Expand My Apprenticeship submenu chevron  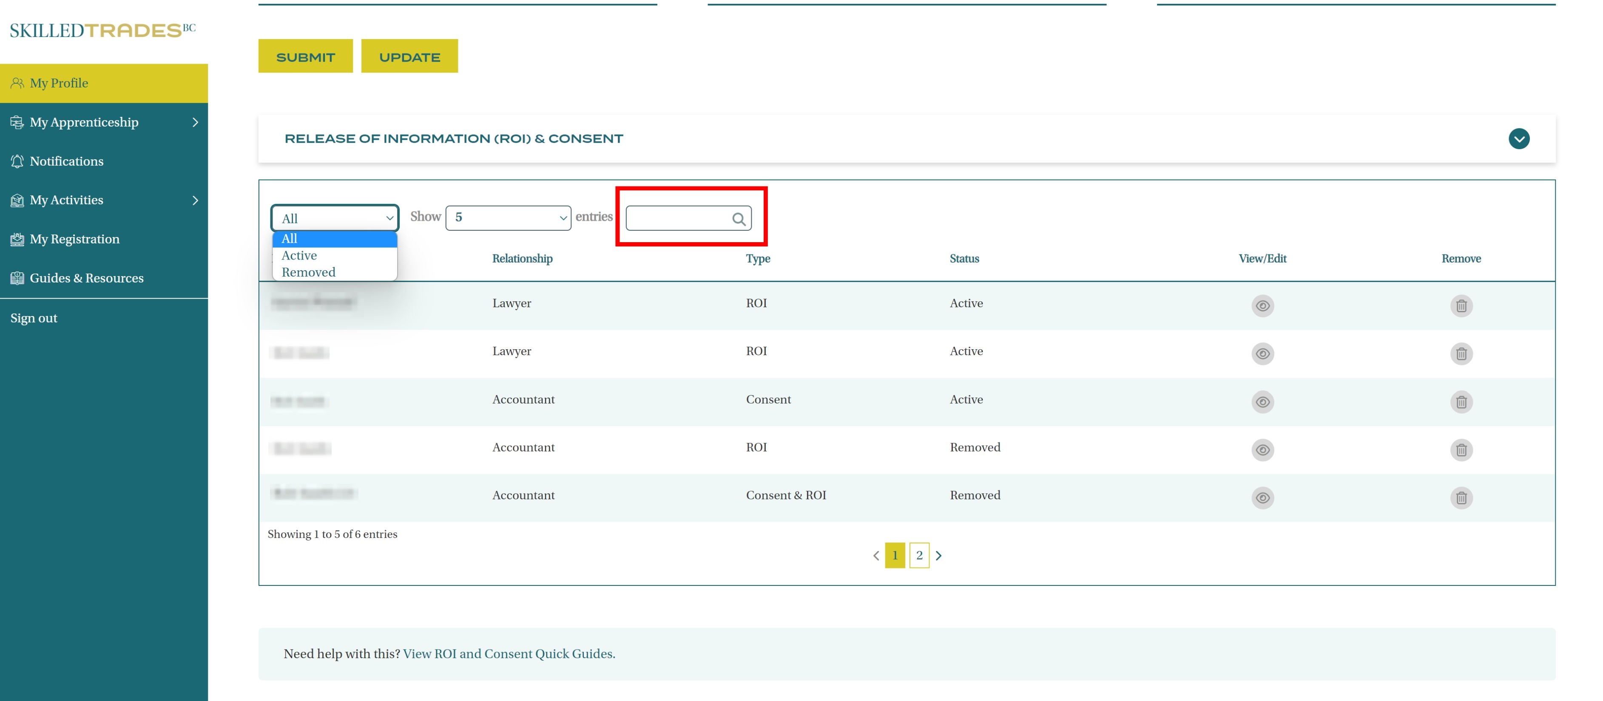[x=195, y=122]
